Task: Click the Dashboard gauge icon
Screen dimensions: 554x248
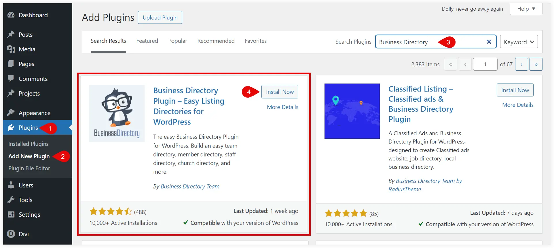Action: [11, 15]
